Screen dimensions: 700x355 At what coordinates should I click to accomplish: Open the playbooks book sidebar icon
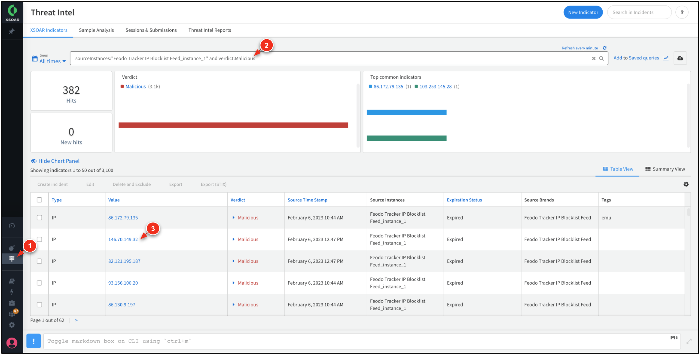(x=12, y=281)
